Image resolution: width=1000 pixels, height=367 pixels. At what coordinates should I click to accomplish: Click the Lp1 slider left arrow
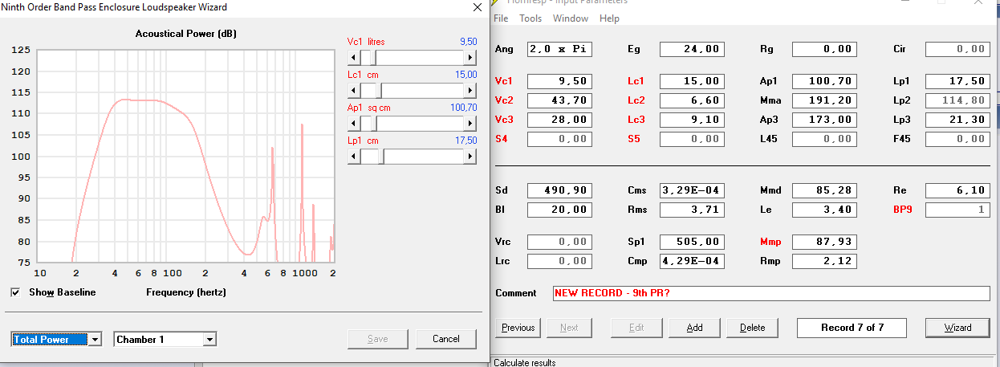(353, 157)
